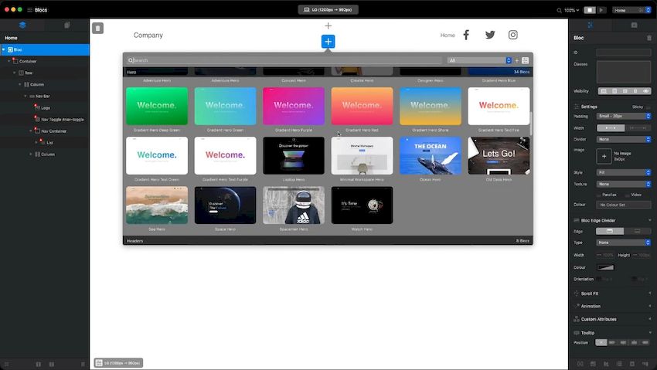
Task: Click the breakpoint icon at canvas bottom left
Action: pyautogui.click(x=98, y=363)
